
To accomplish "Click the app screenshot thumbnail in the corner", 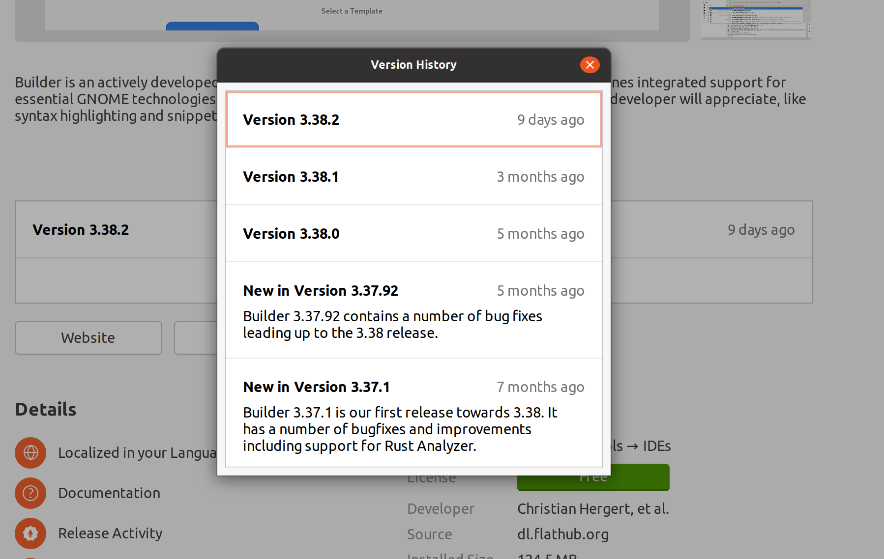I will click(x=756, y=20).
